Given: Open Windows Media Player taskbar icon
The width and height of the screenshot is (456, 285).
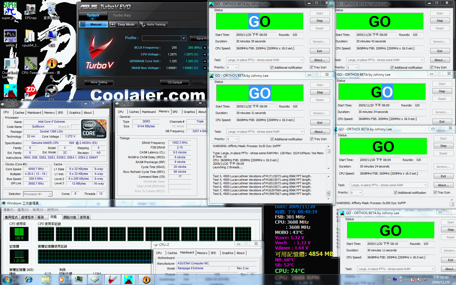Looking at the screenshot, I should pos(61,280).
